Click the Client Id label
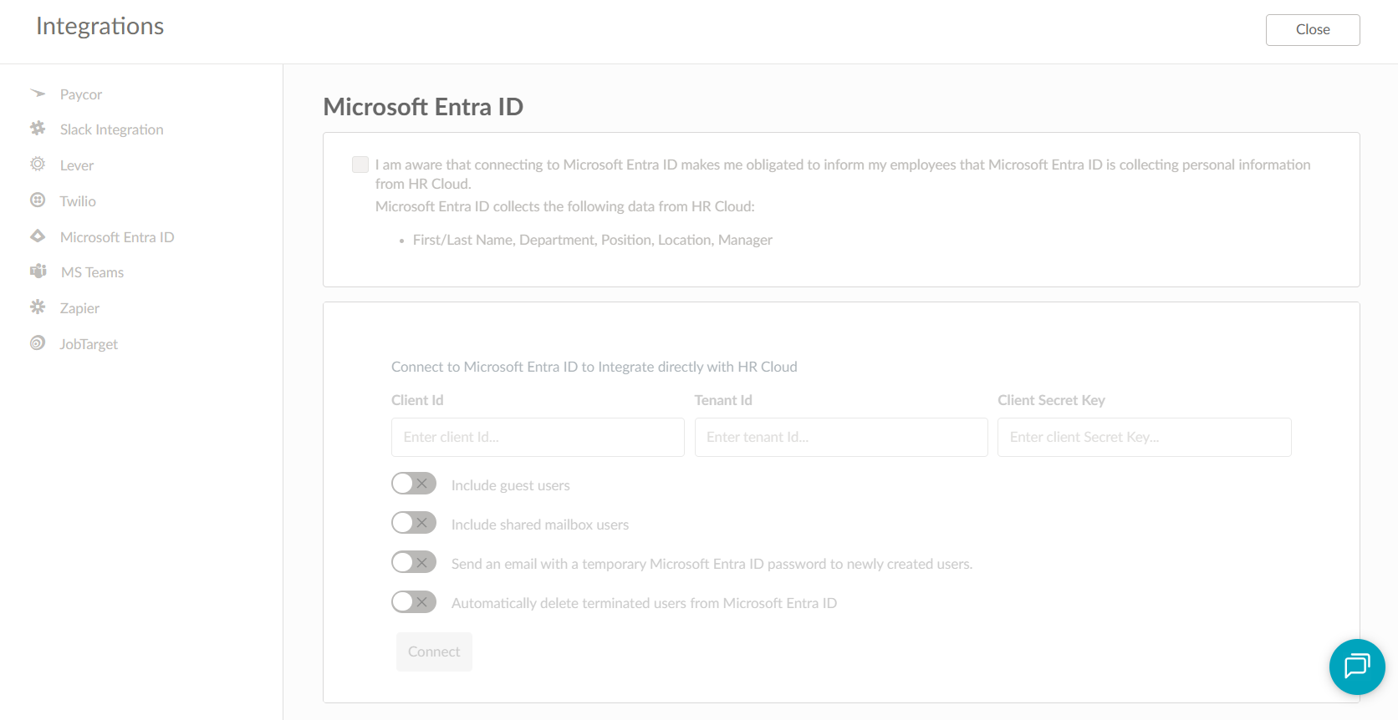The height and width of the screenshot is (720, 1398). [417, 400]
